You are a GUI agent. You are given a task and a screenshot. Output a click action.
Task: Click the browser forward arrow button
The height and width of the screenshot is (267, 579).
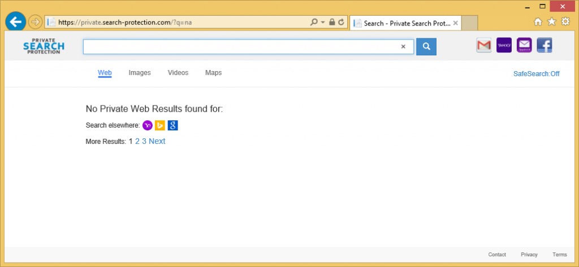pyautogui.click(x=35, y=22)
